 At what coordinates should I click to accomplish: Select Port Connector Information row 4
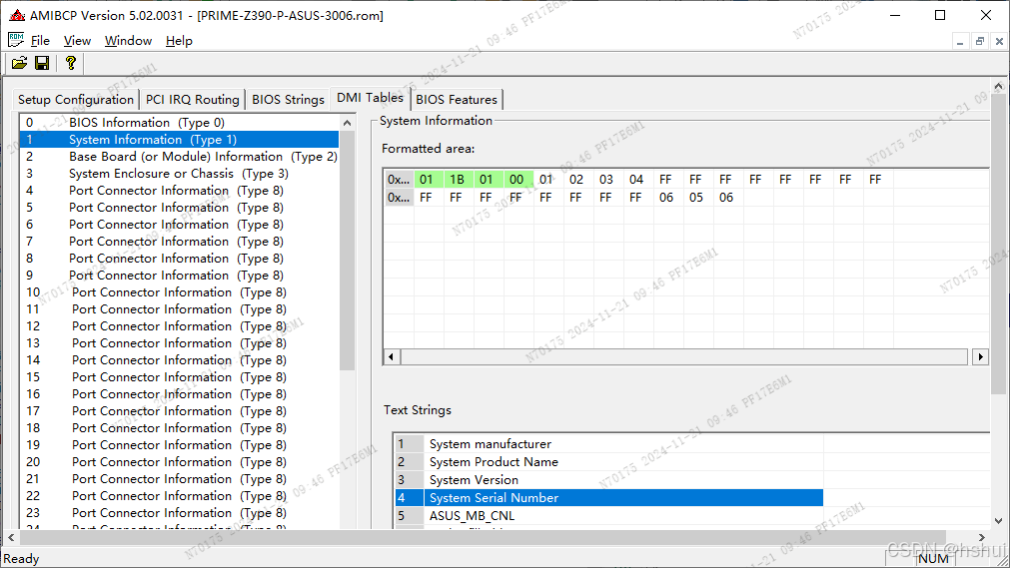[x=179, y=191]
